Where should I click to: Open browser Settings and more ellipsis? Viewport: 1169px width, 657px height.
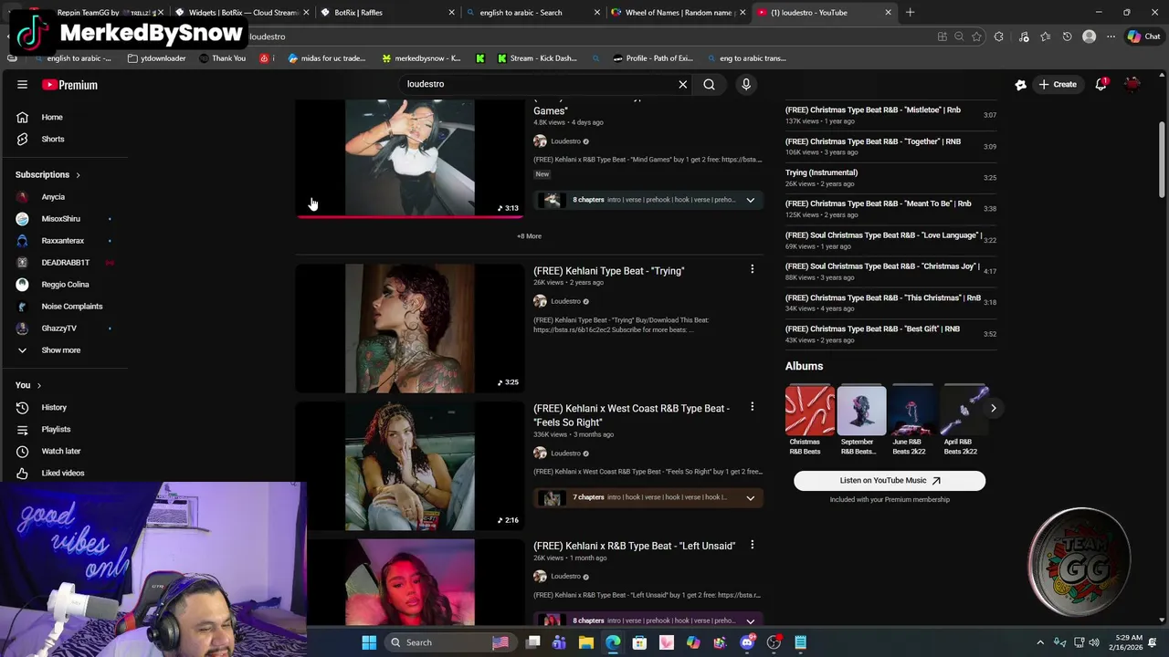point(1111,36)
